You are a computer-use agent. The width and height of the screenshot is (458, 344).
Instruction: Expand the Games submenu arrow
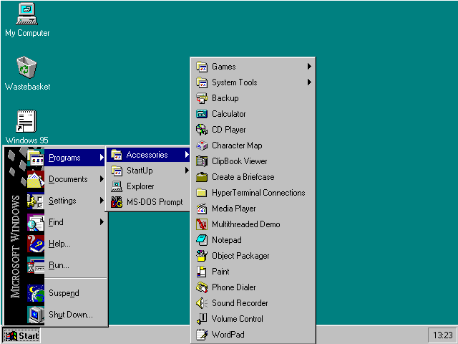pos(309,67)
